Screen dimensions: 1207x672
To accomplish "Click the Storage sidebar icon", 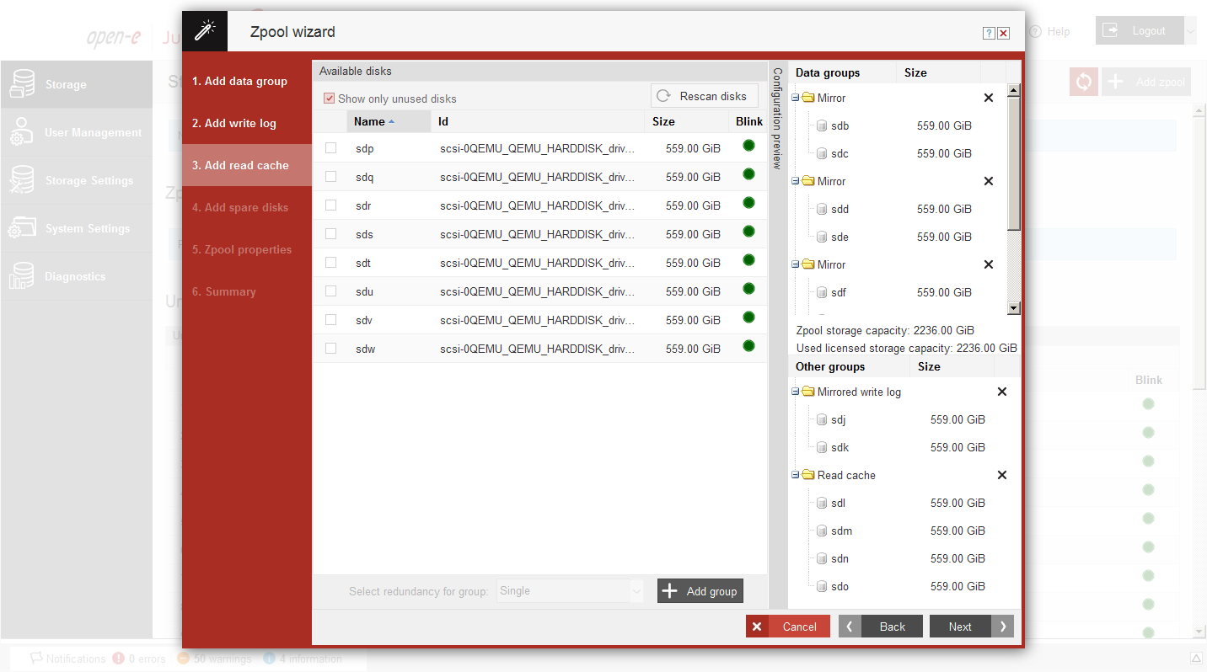I will tap(21, 84).
